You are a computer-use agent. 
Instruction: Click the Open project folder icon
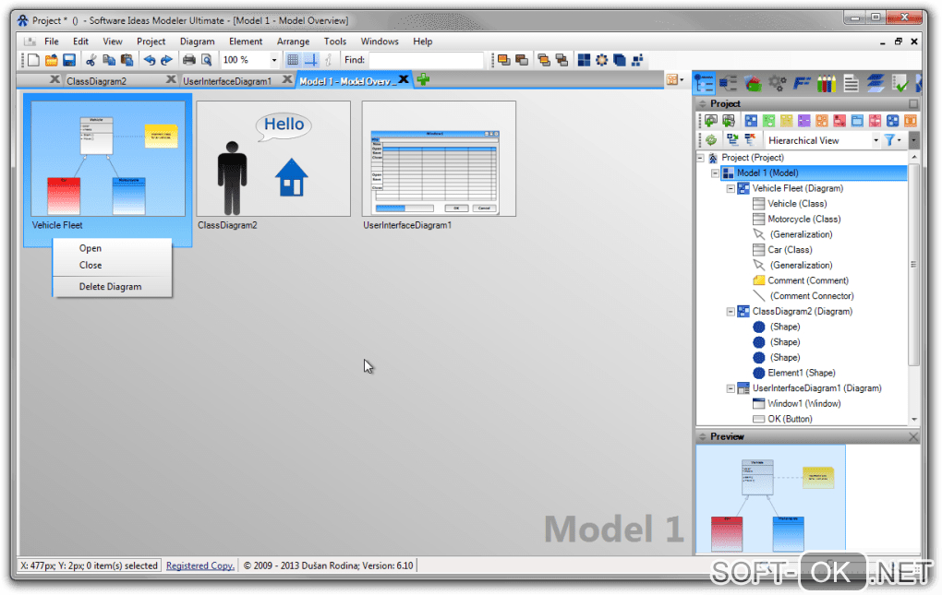[x=51, y=60]
